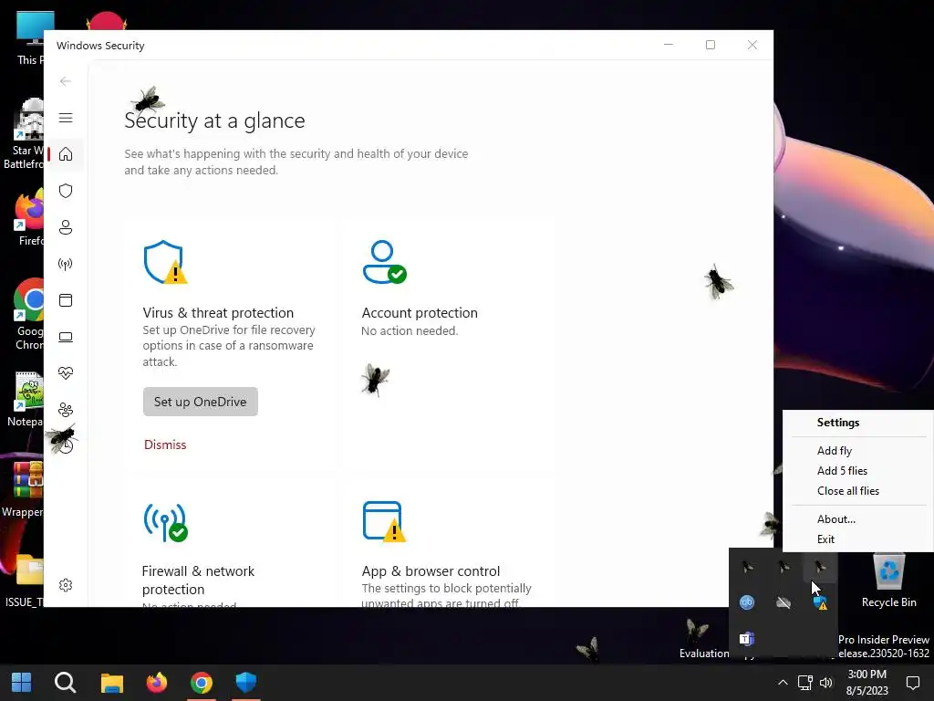934x701 pixels.
Task: Maximize the Windows Security window
Action: (x=710, y=45)
